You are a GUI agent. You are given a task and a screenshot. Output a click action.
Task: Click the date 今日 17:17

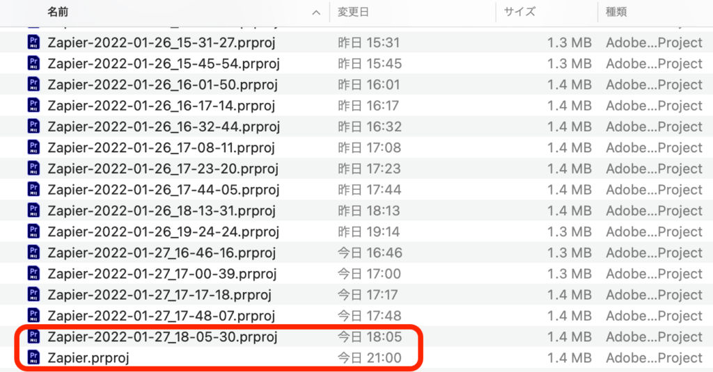click(x=368, y=295)
